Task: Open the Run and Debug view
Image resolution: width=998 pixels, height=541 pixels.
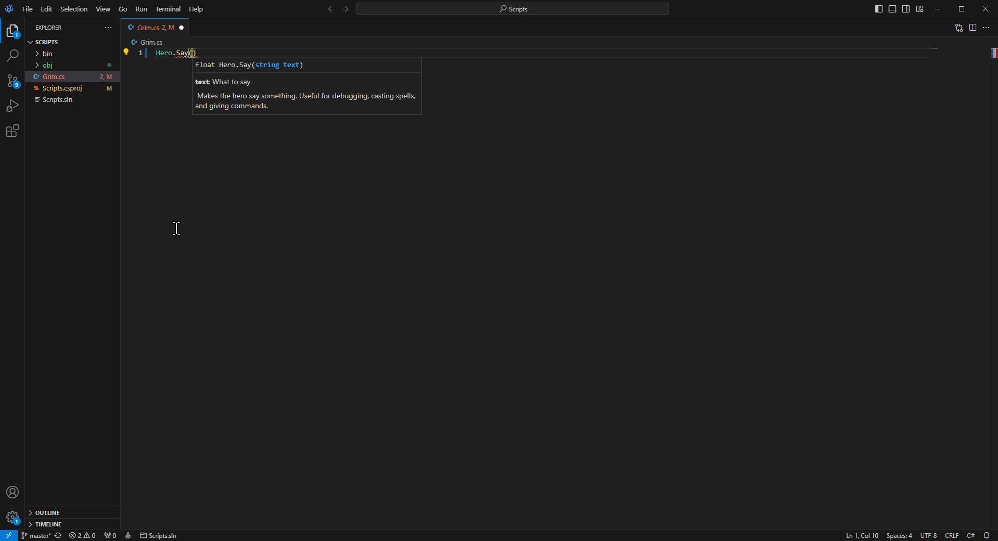Action: pyautogui.click(x=12, y=106)
